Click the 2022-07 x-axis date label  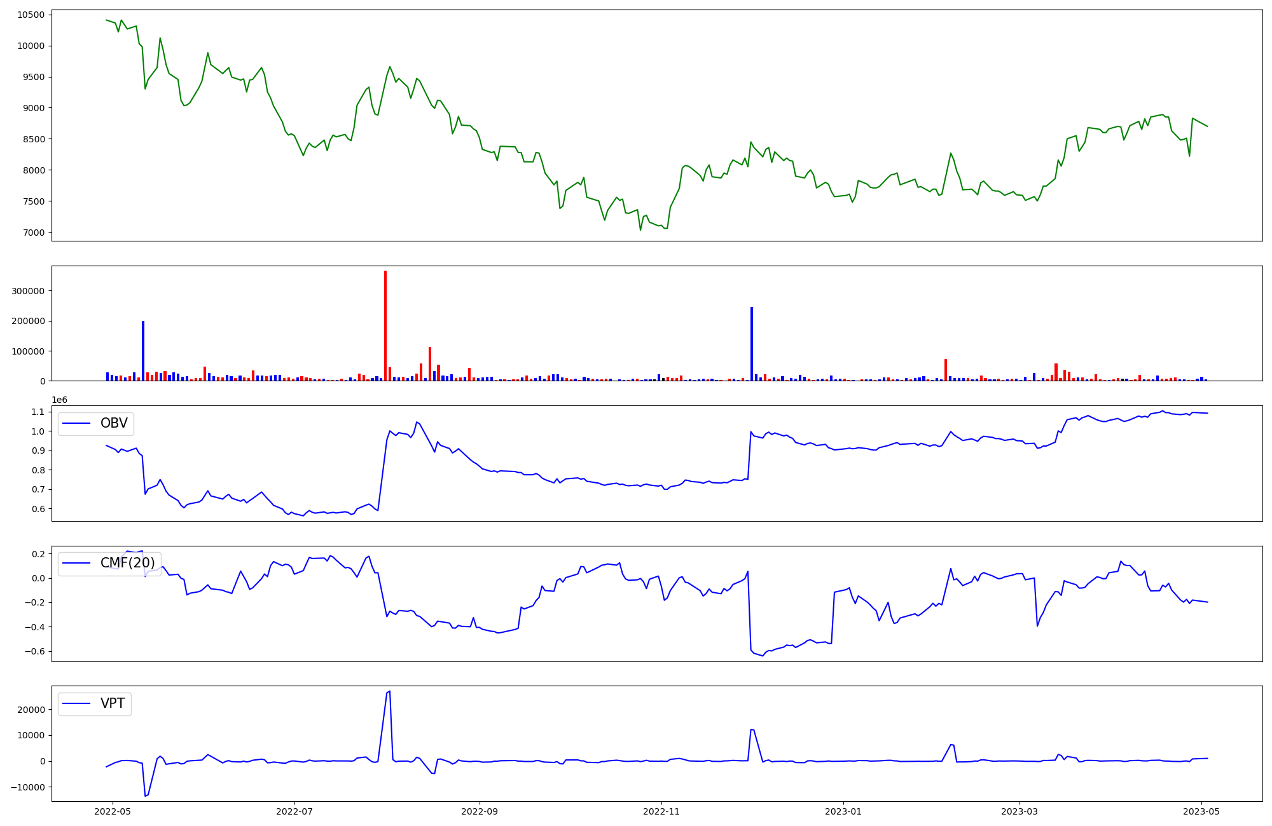294,811
